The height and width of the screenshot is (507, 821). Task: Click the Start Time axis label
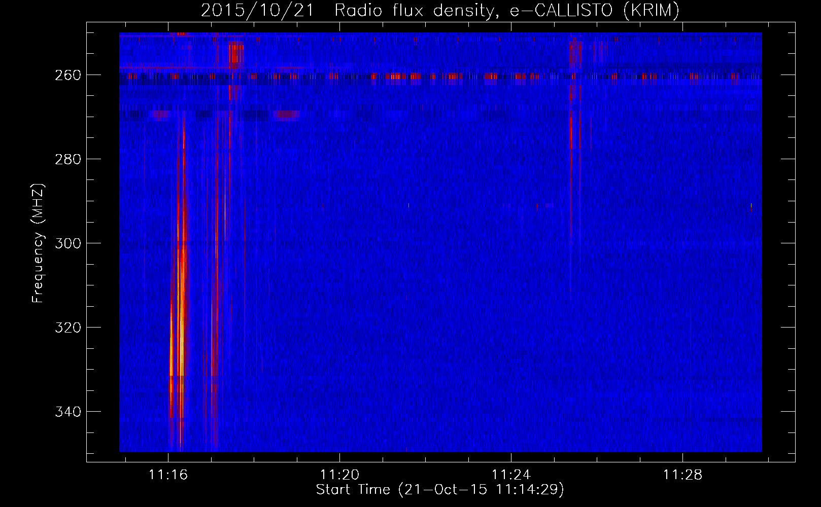(x=440, y=489)
